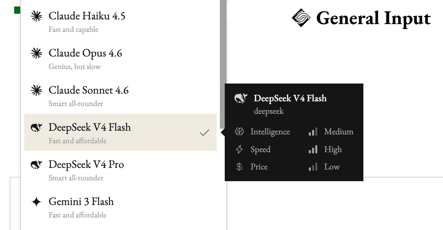Click DeepSeek V4 Flash whale icon in list
The width and height of the screenshot is (443, 230).
click(x=37, y=128)
